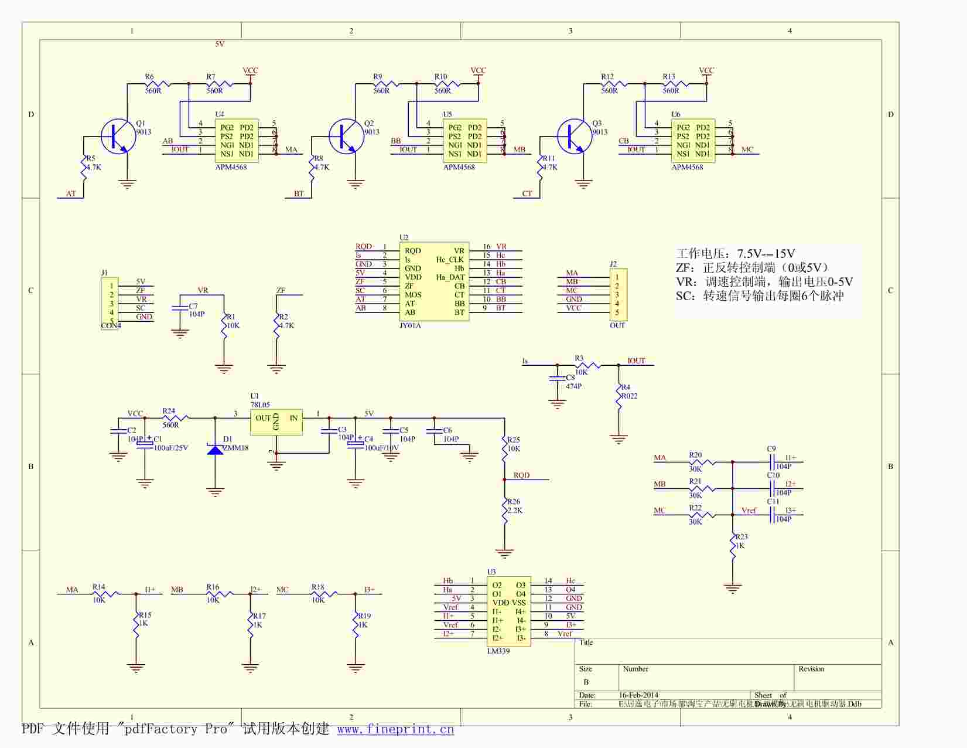Click the date '16-Feb-2014' in title block
The image size is (967, 748).
coord(639,695)
